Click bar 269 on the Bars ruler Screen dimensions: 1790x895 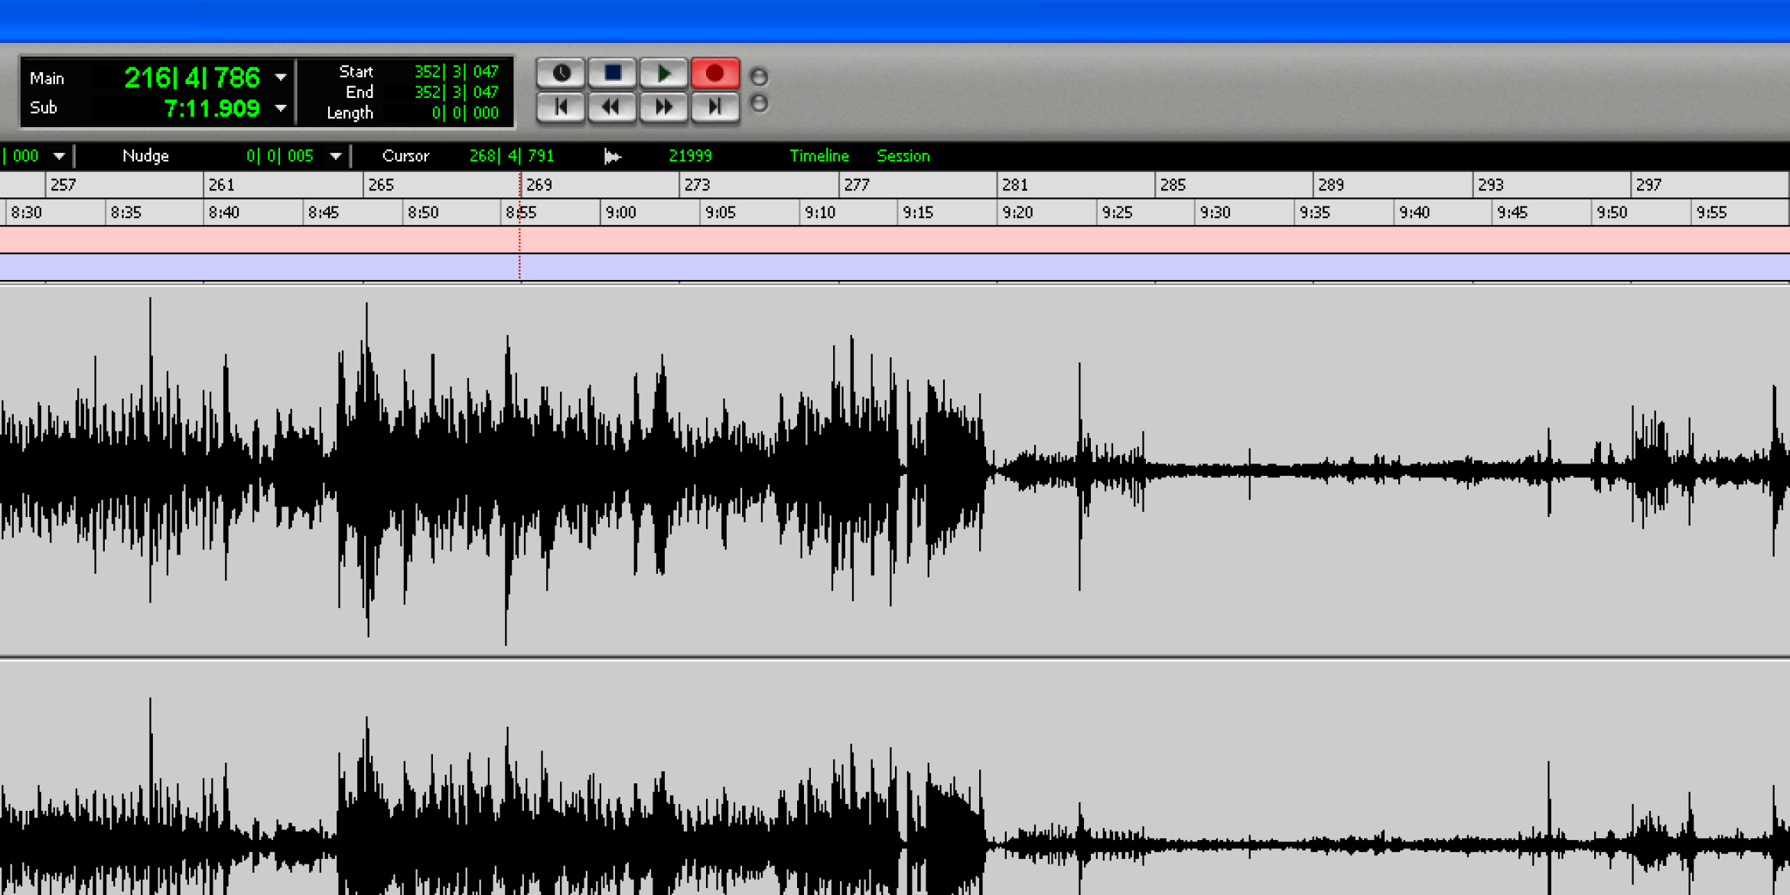[539, 185]
